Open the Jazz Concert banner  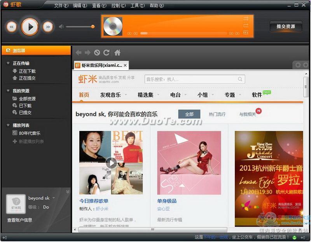click(x=269, y=179)
